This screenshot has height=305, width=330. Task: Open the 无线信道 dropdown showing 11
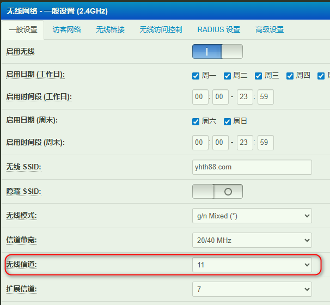tap(252, 265)
